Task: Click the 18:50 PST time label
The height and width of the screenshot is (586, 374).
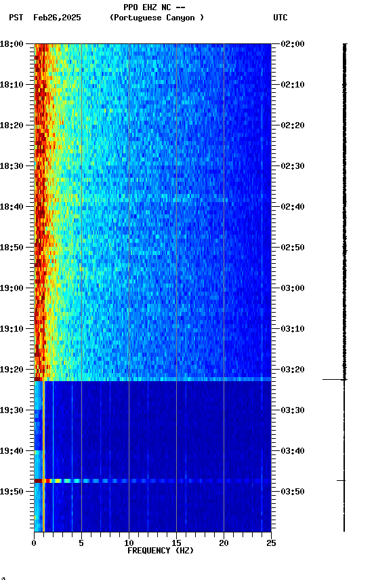Action: (12, 248)
